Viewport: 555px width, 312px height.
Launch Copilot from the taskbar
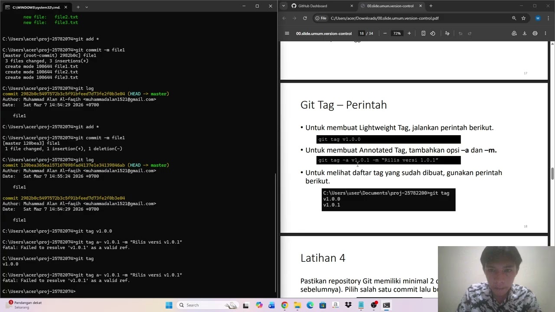point(259,305)
